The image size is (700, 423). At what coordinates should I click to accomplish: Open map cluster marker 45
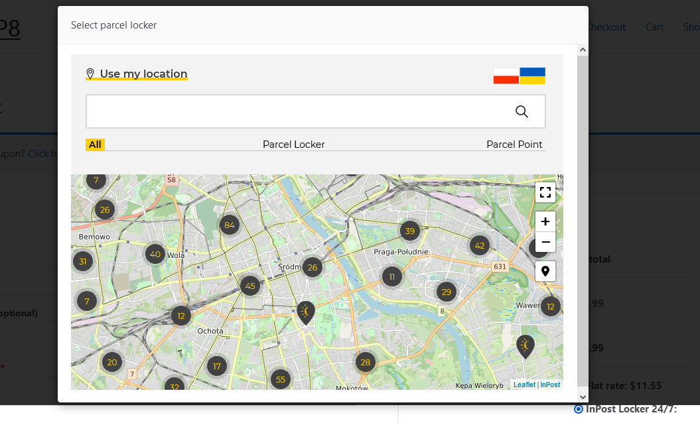point(250,286)
